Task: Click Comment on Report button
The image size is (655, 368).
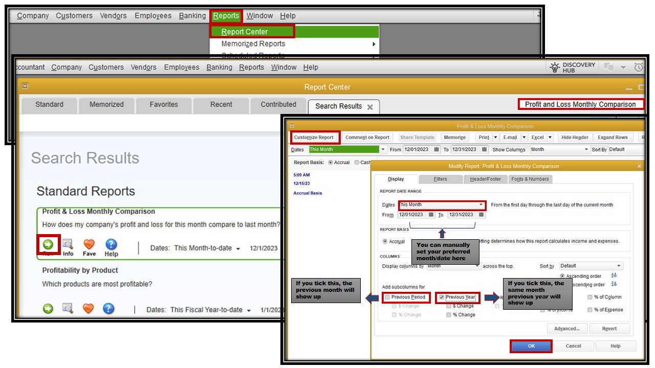Action: pyautogui.click(x=367, y=137)
